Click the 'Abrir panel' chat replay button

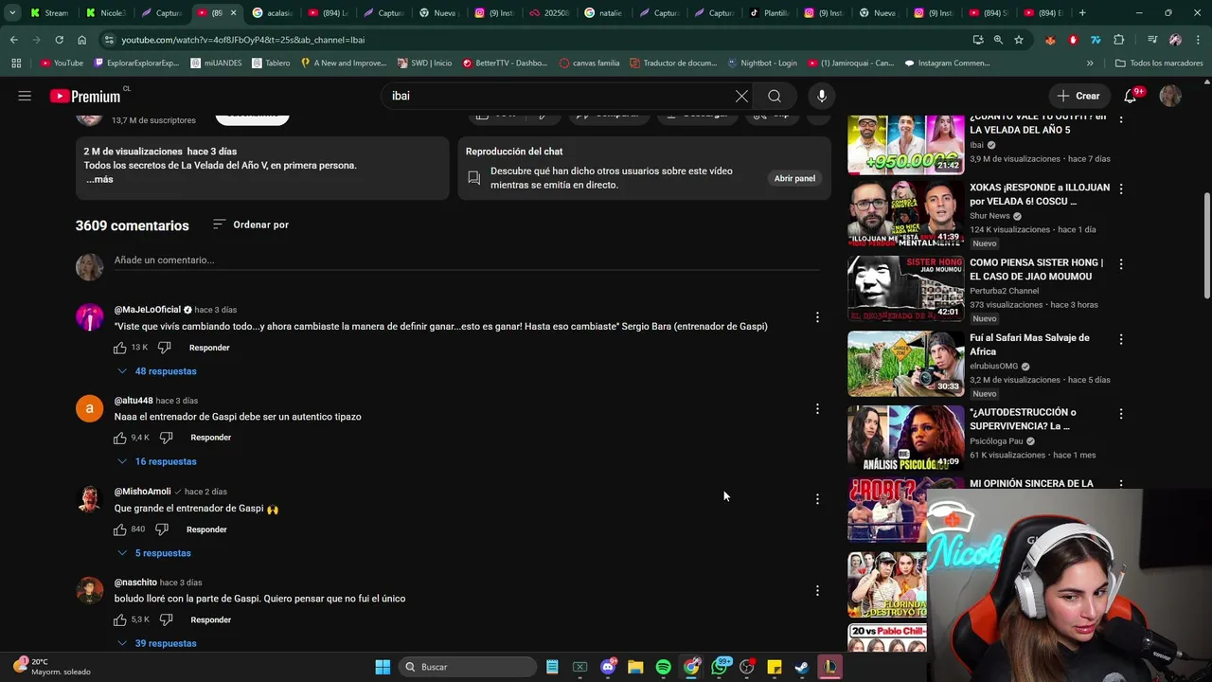(794, 178)
